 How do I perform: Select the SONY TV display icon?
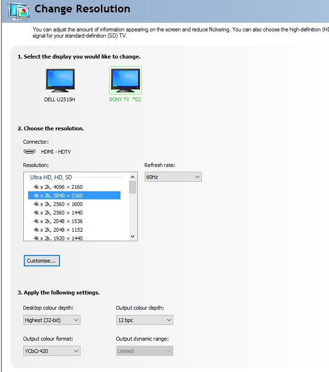point(125,80)
